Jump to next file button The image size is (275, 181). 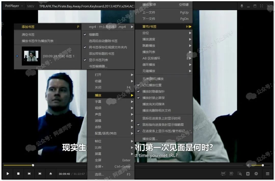(x=40, y=174)
